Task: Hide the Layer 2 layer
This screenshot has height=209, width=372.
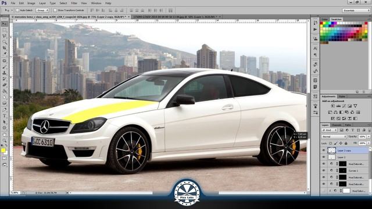Action: click(x=324, y=157)
